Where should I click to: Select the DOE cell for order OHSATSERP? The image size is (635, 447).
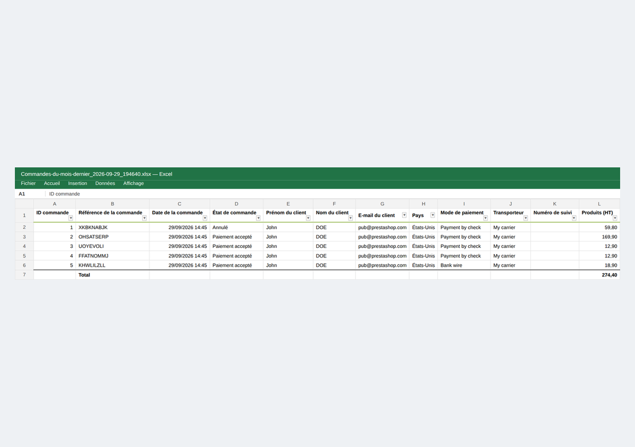tap(334, 237)
